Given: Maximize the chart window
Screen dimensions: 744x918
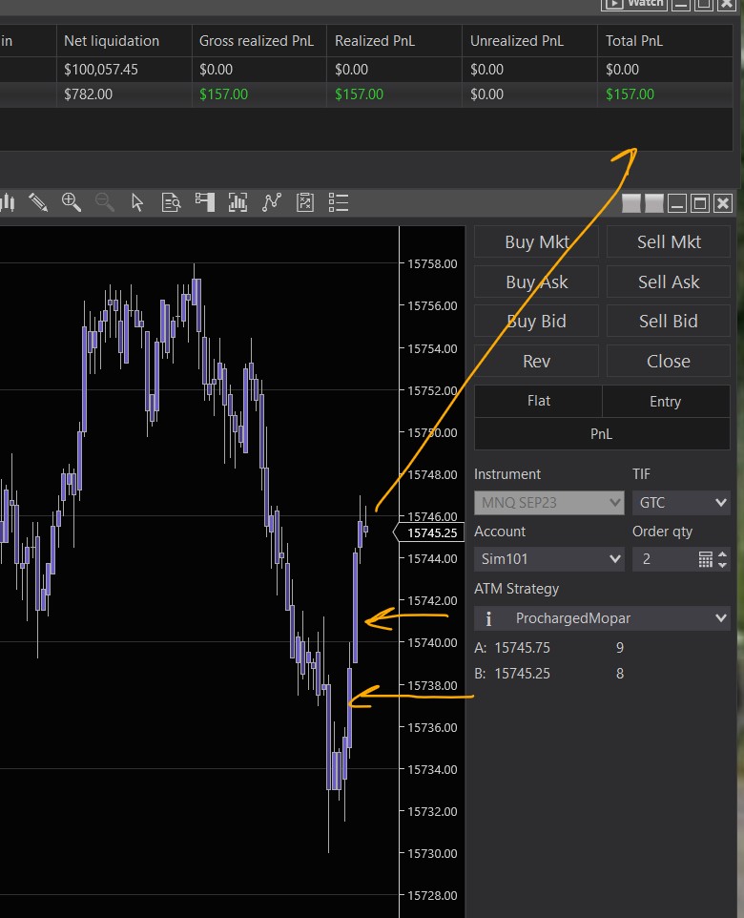Looking at the screenshot, I should pos(700,204).
